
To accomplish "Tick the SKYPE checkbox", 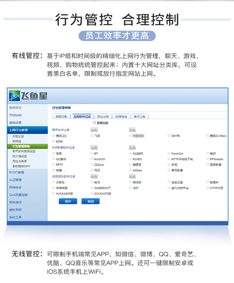I will (x=169, y=135).
